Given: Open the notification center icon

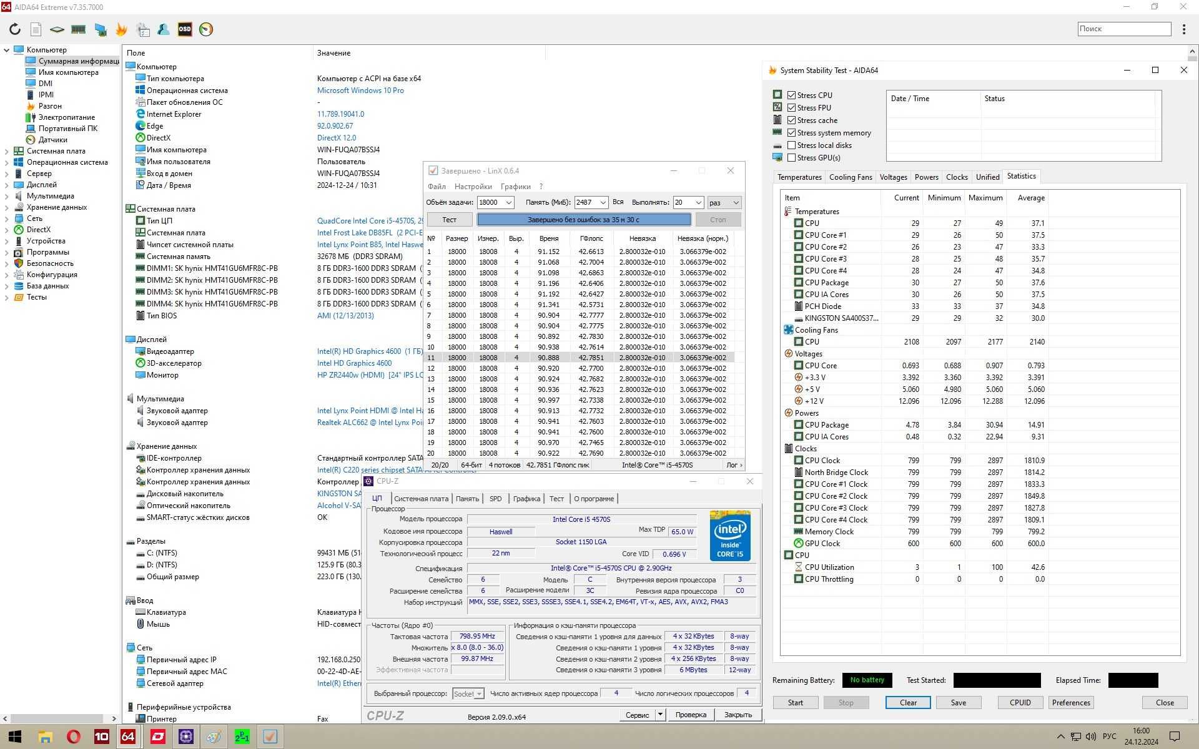Looking at the screenshot, I should point(1174,737).
